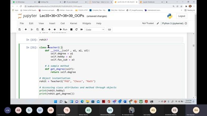Image resolution: width=207 pixels, height=116 pixels.
Task: Select participant avatar HR in the call strip
Action: click(x=50, y=110)
